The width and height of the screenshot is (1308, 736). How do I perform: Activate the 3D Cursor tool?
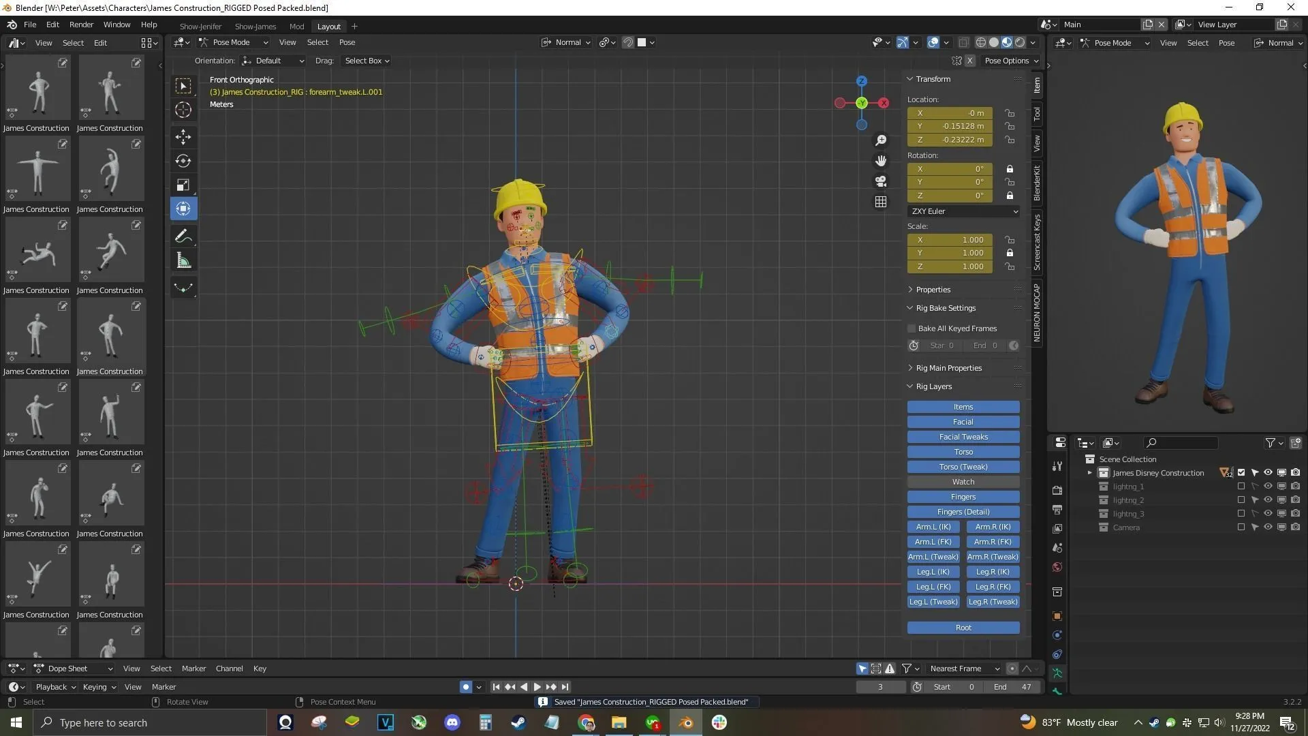(183, 109)
